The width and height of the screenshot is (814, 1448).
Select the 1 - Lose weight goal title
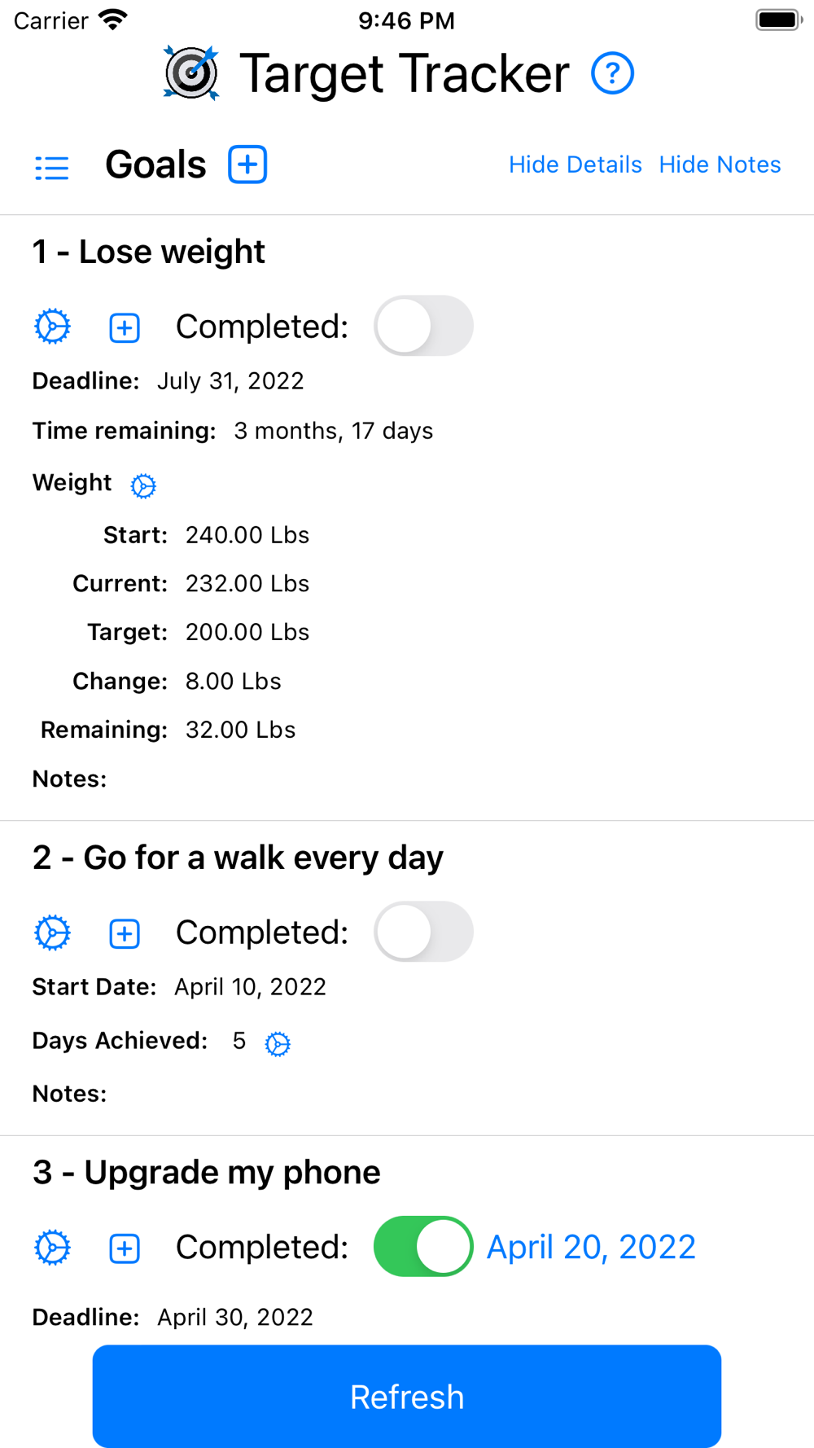tap(149, 252)
